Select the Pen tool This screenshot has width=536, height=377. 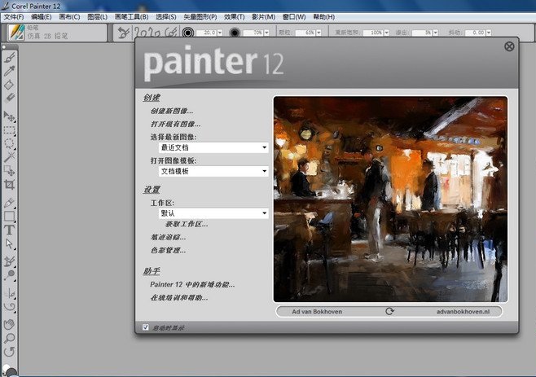coord(9,203)
